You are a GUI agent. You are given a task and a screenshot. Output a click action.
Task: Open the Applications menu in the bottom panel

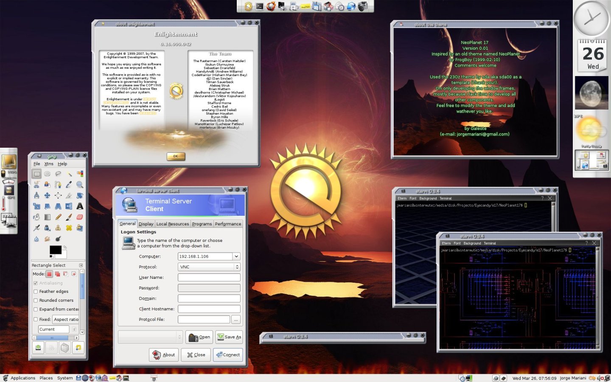(23, 378)
